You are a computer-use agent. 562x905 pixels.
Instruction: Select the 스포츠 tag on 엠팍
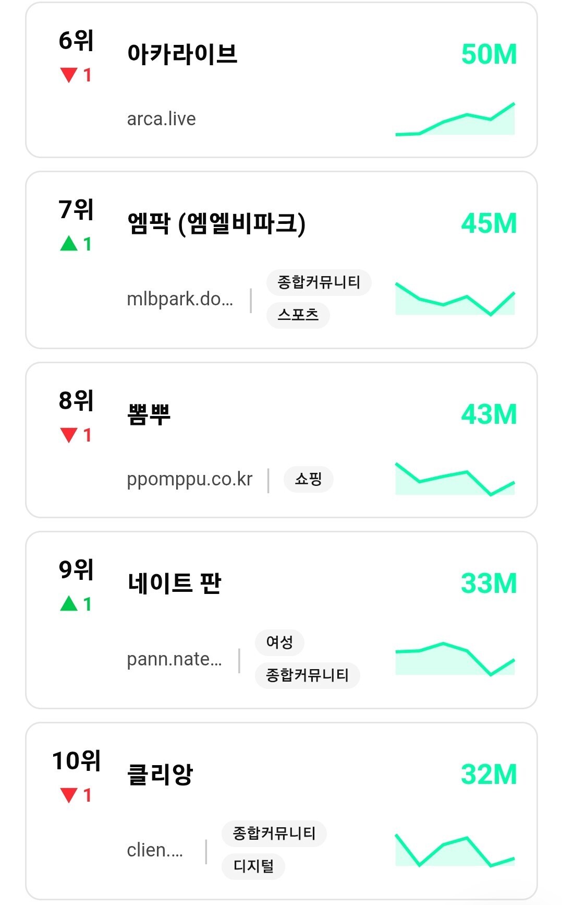298,315
